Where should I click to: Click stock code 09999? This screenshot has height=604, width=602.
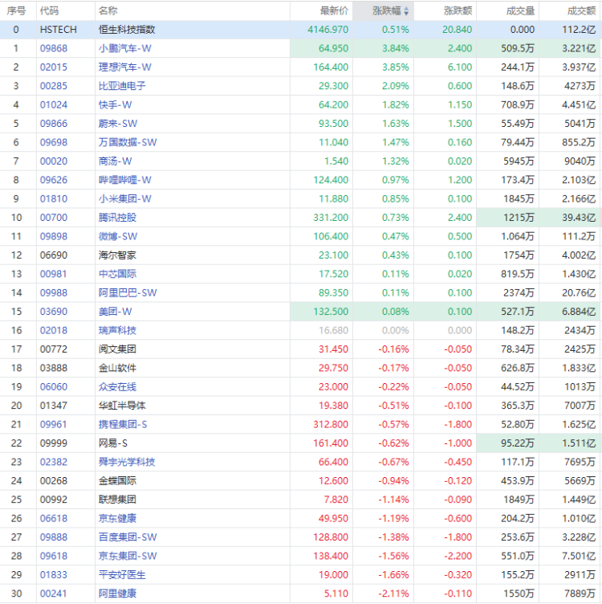click(x=54, y=443)
